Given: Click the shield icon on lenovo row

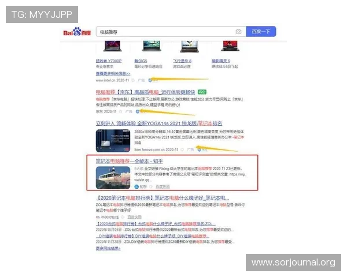Looking at the screenshot, I should click(x=199, y=149).
